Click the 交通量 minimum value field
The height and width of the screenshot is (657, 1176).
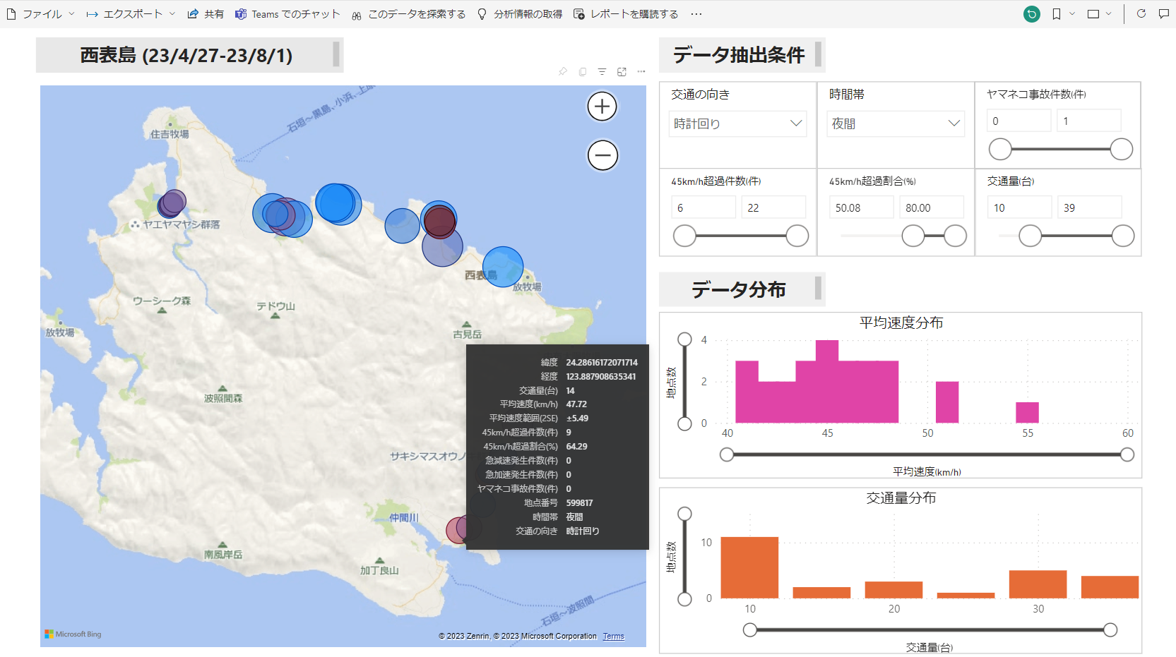[1018, 207]
